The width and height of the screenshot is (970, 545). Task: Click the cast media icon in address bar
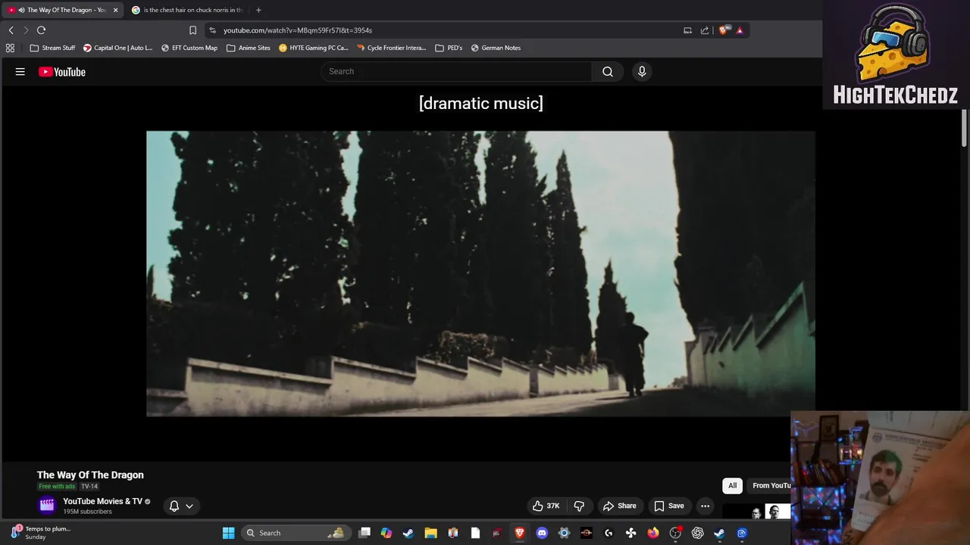687,30
